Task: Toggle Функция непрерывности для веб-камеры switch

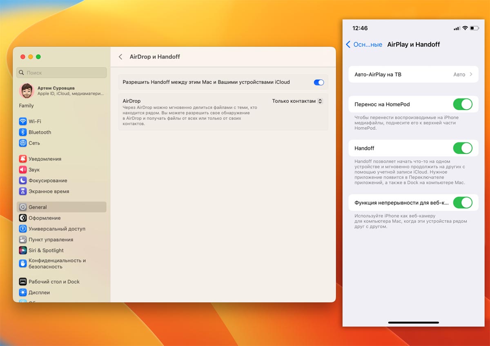Action: (463, 203)
